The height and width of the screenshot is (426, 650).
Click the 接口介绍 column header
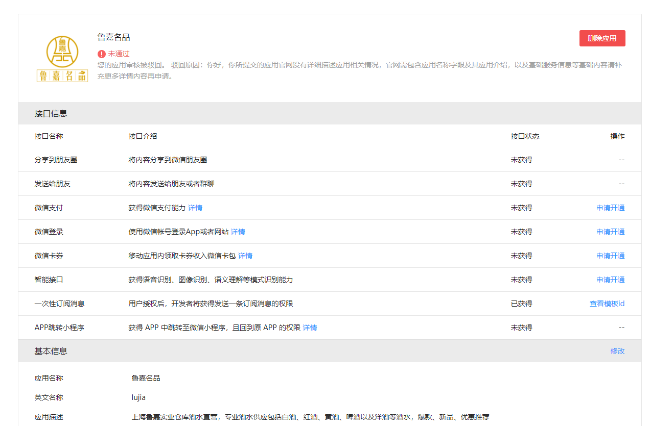click(143, 136)
